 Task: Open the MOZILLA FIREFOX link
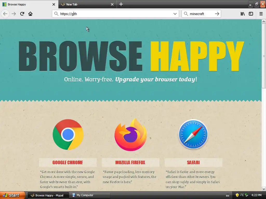click(130, 162)
